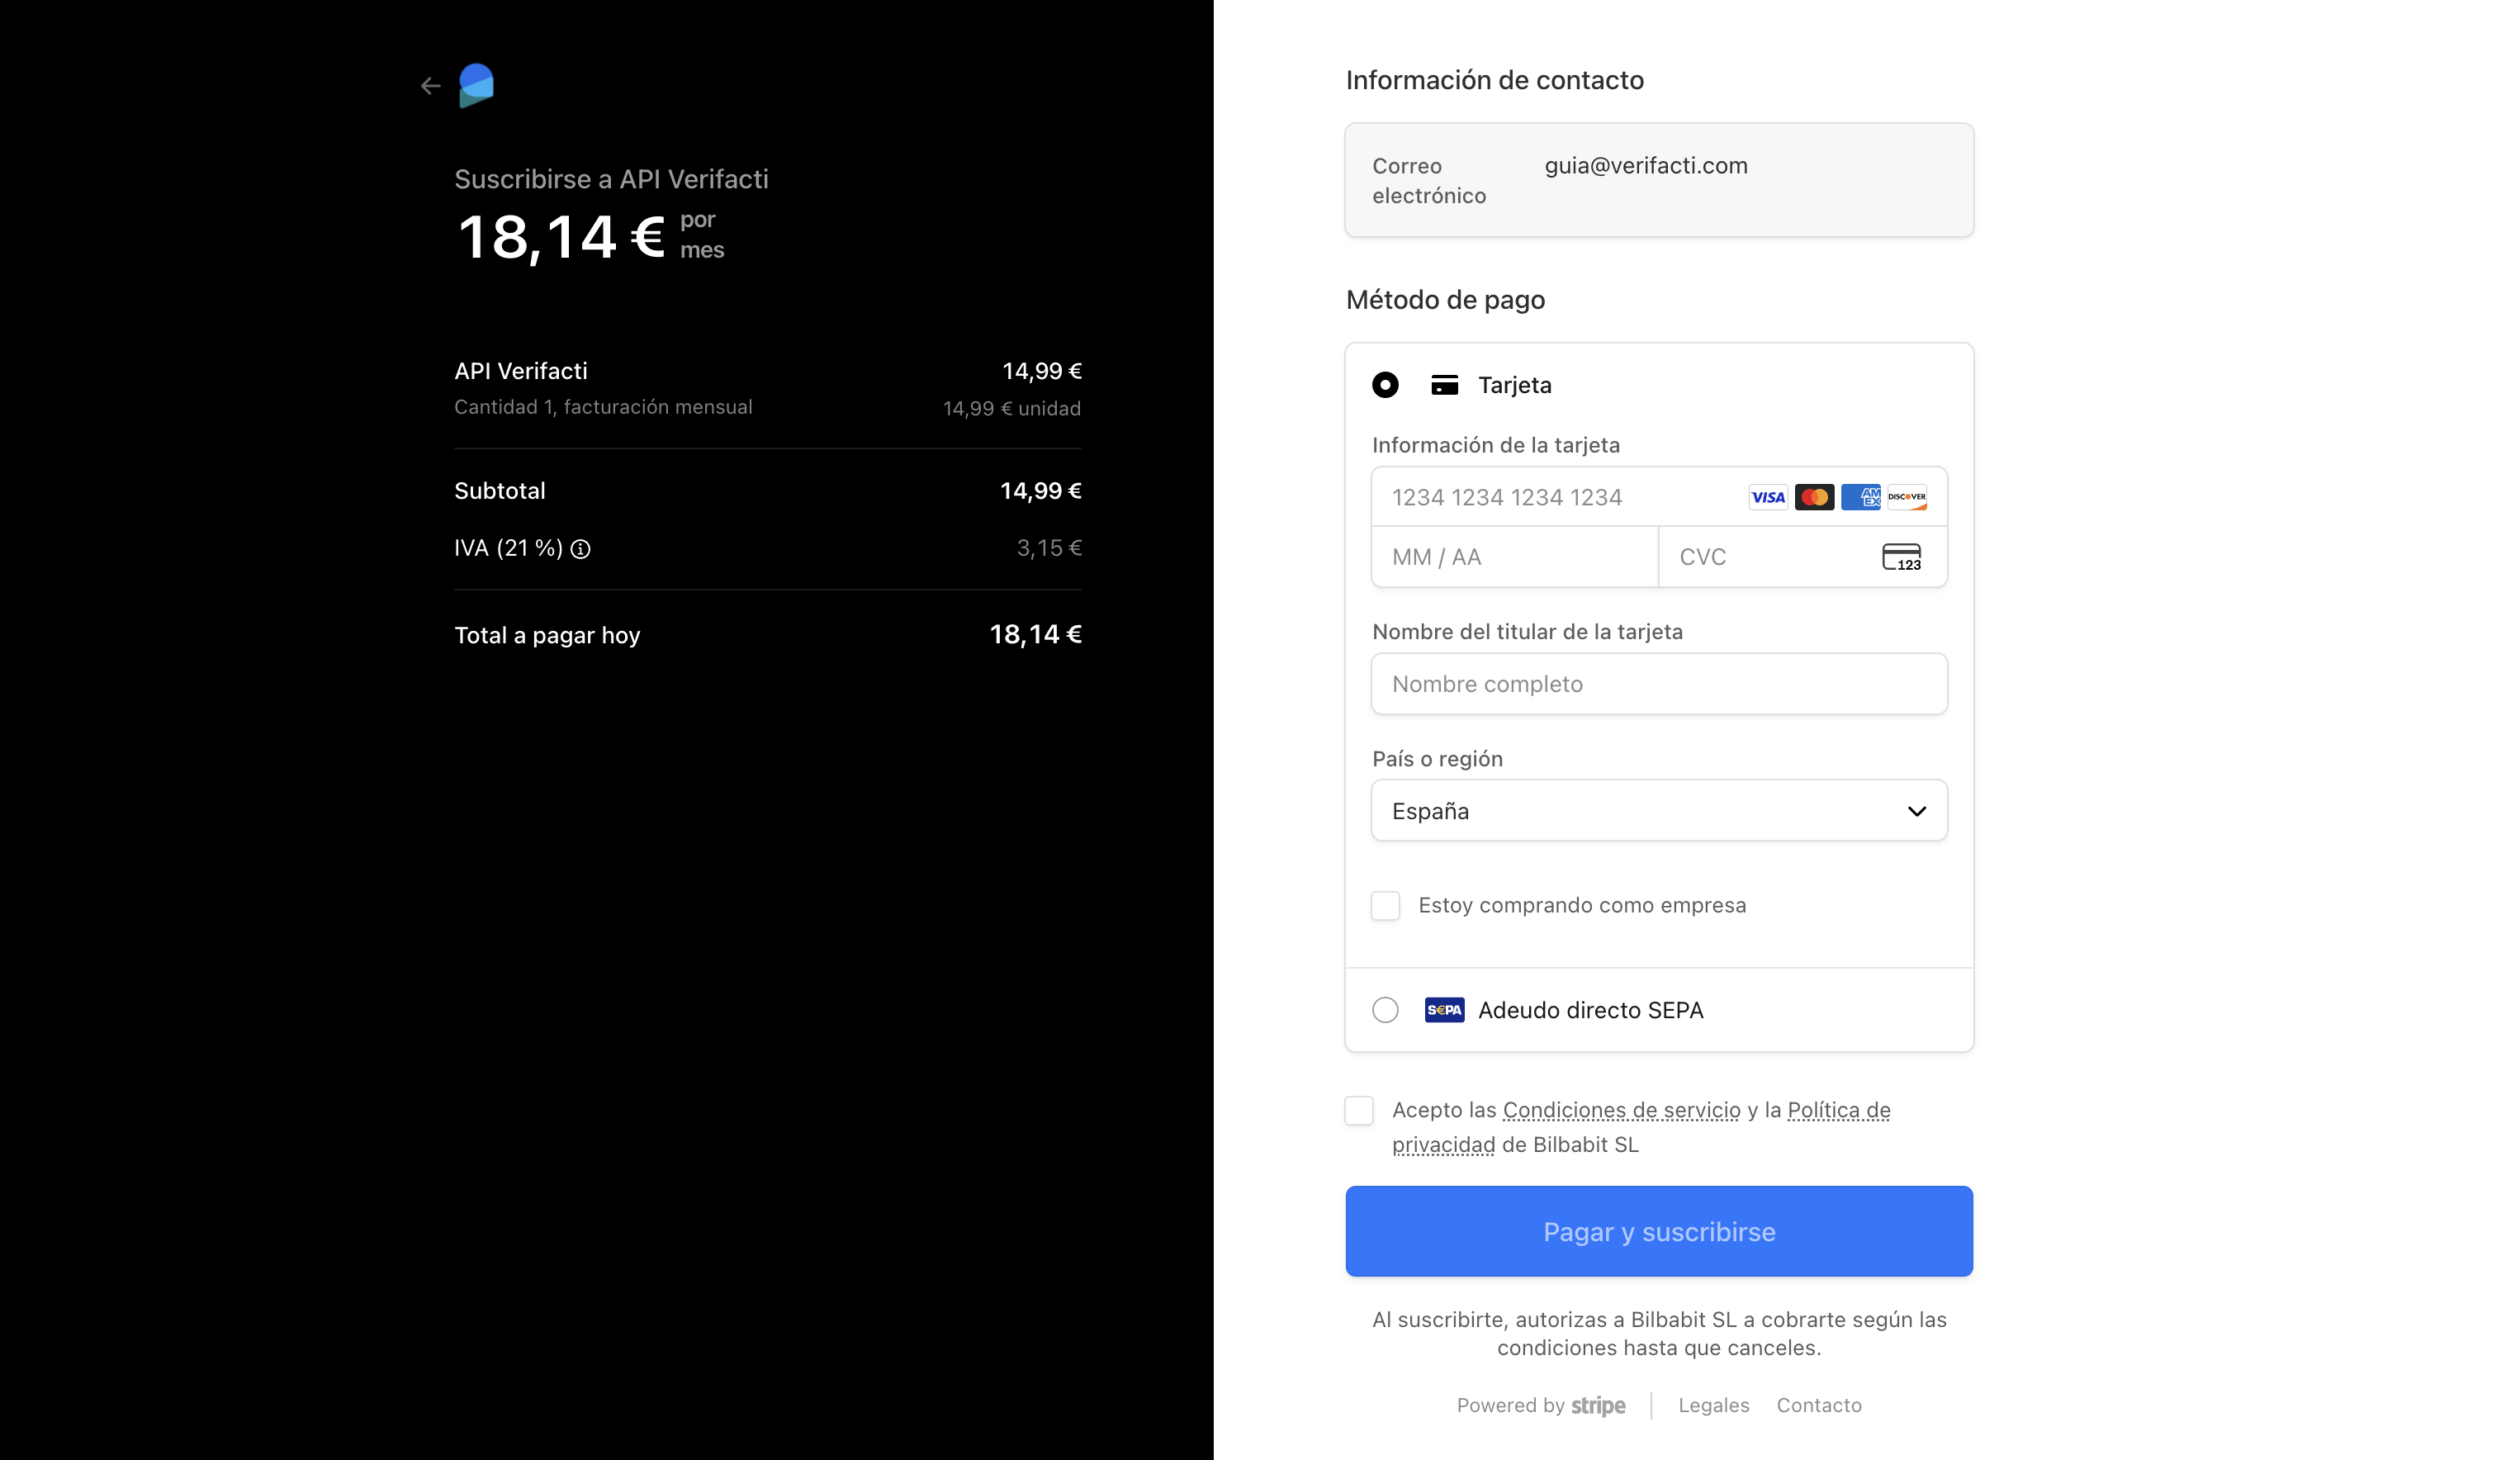This screenshot has width=2520, height=1460.
Task: Select Adeudo directo SEPA payment method
Action: click(x=1385, y=1010)
